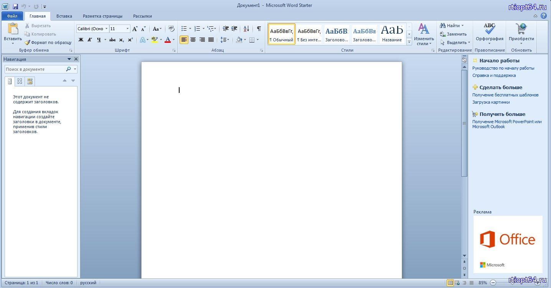The height and width of the screenshot is (288, 551).
Task: Apply the Название style
Action: pos(392,34)
